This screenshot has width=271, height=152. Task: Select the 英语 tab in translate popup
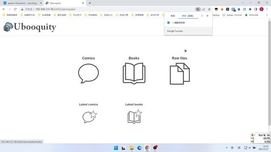pyautogui.click(x=173, y=16)
